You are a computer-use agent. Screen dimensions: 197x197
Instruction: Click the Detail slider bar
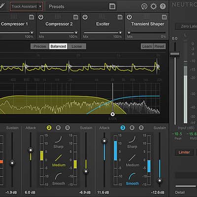(186, 186)
